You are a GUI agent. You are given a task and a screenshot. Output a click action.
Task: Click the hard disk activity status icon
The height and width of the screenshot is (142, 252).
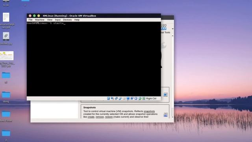109,98
